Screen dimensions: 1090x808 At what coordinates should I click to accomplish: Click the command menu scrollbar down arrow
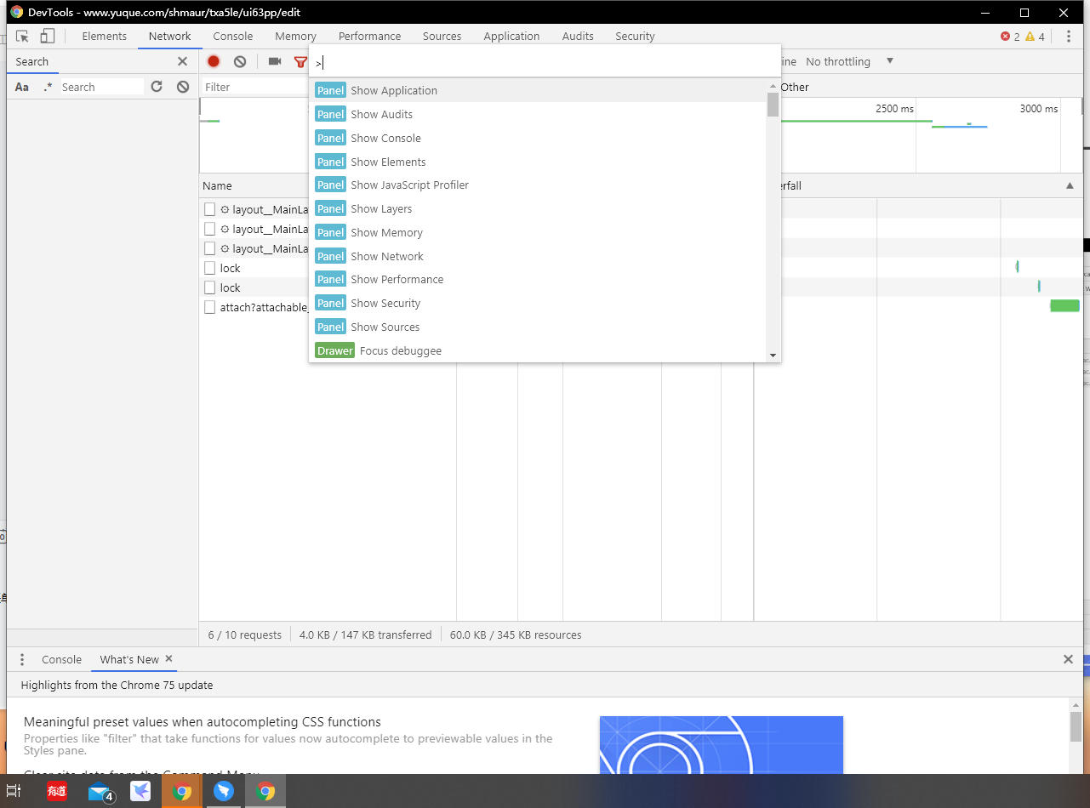773,355
